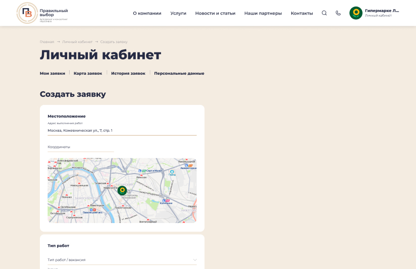
Task: Open Услуги menu item
Action: click(178, 13)
